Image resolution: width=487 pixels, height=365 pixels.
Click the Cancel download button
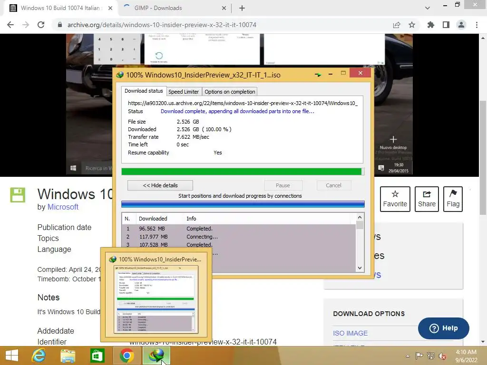[x=333, y=185]
